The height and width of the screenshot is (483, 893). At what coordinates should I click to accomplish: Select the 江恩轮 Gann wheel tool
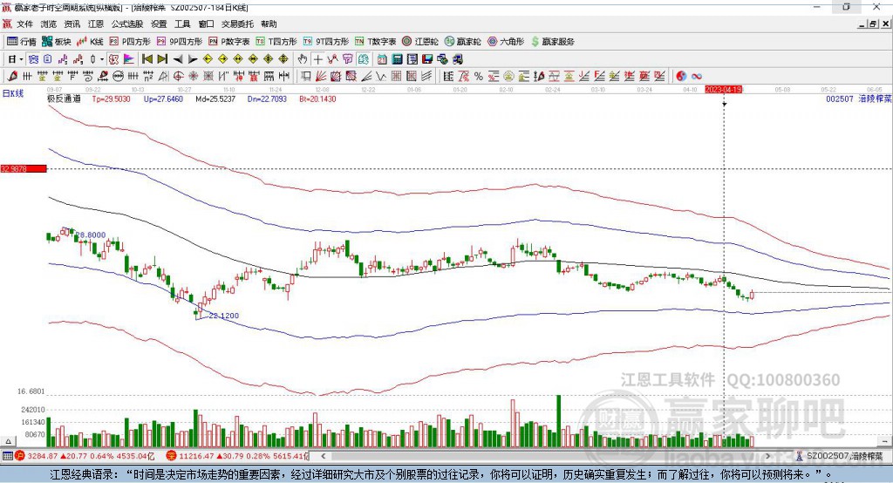(x=420, y=42)
